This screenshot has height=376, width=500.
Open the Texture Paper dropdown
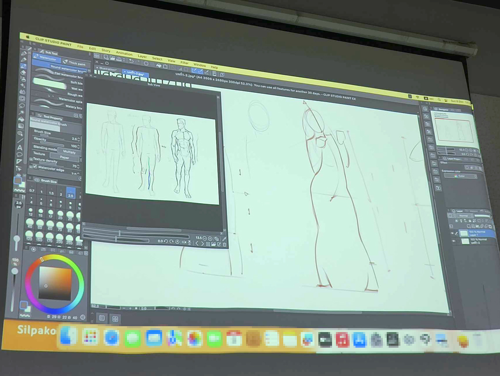coord(65,157)
